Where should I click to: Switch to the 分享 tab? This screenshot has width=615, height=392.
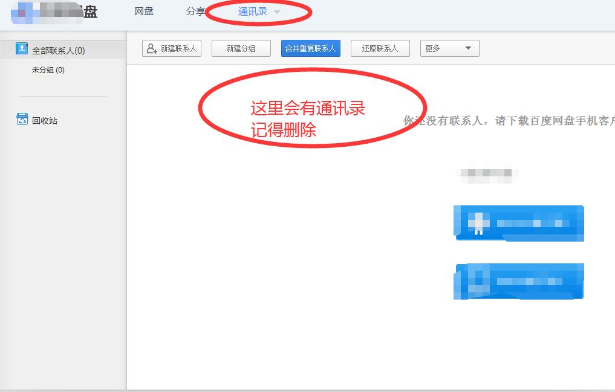pyautogui.click(x=196, y=11)
